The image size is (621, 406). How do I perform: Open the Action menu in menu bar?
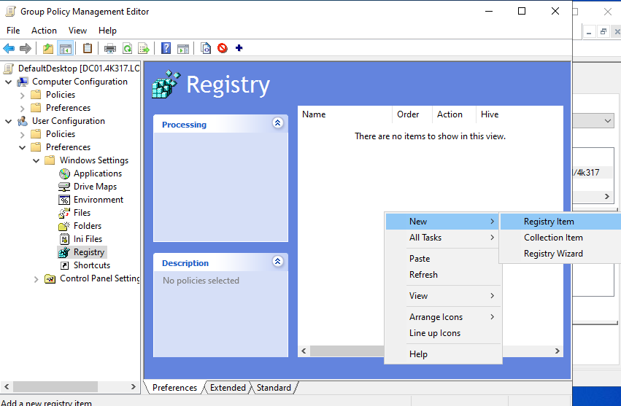44,31
